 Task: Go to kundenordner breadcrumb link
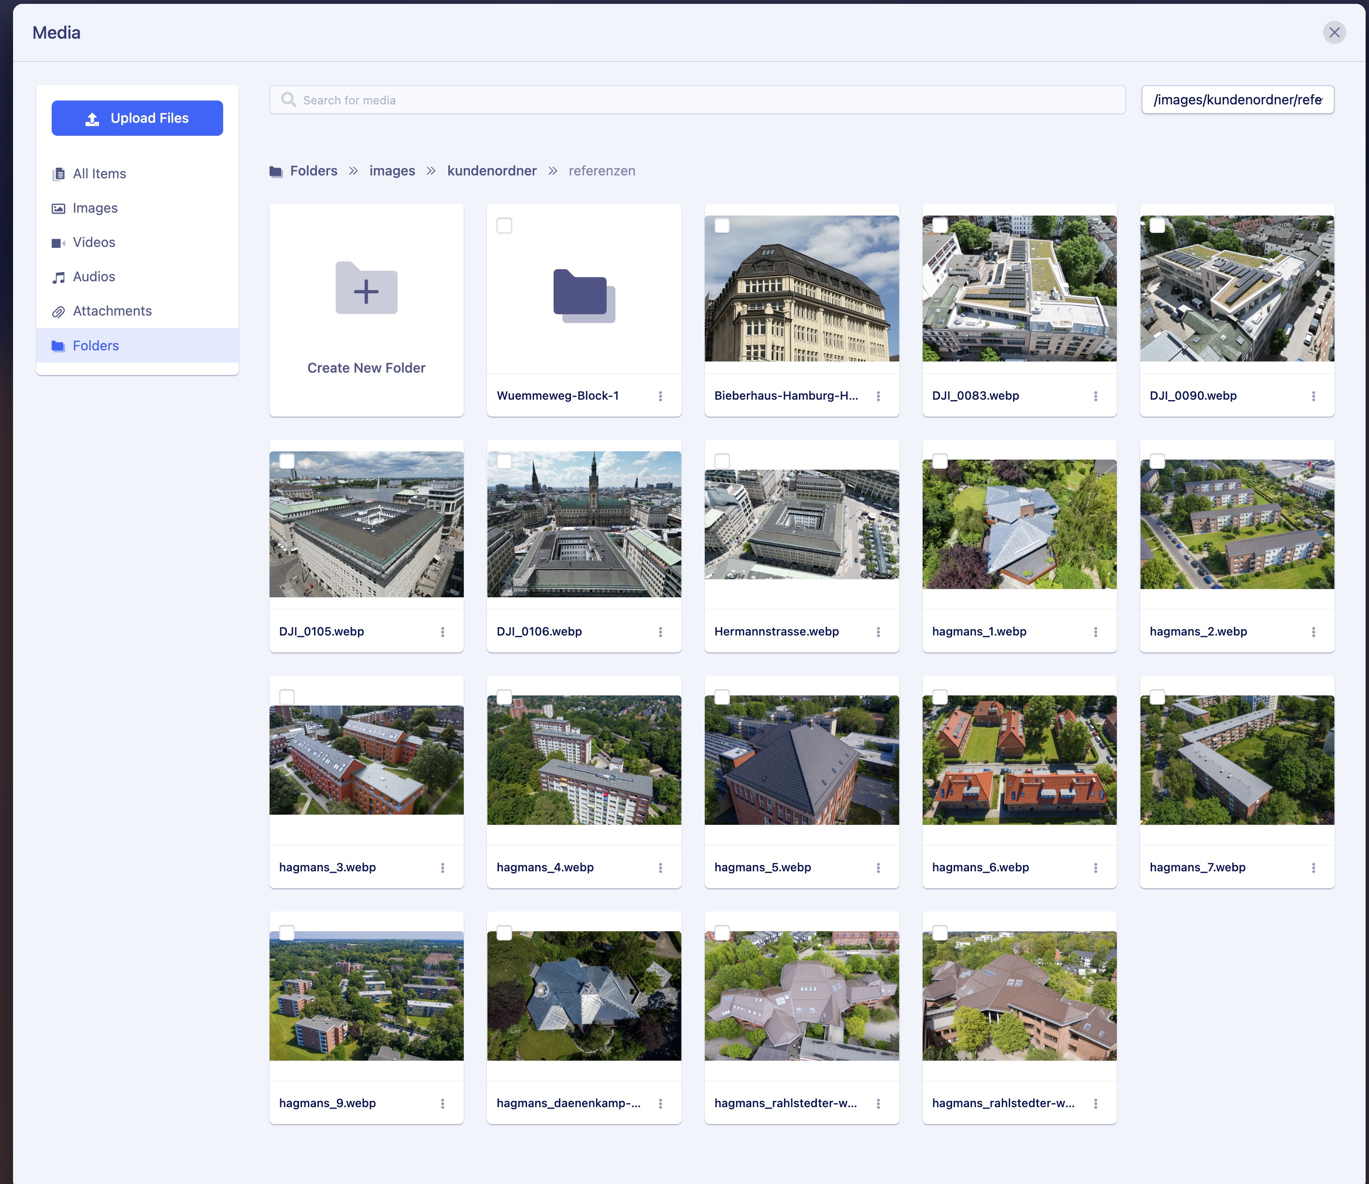492,171
